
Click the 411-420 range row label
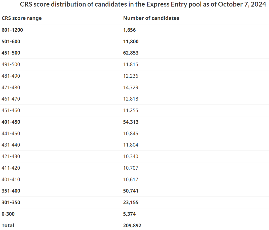(x=11, y=168)
